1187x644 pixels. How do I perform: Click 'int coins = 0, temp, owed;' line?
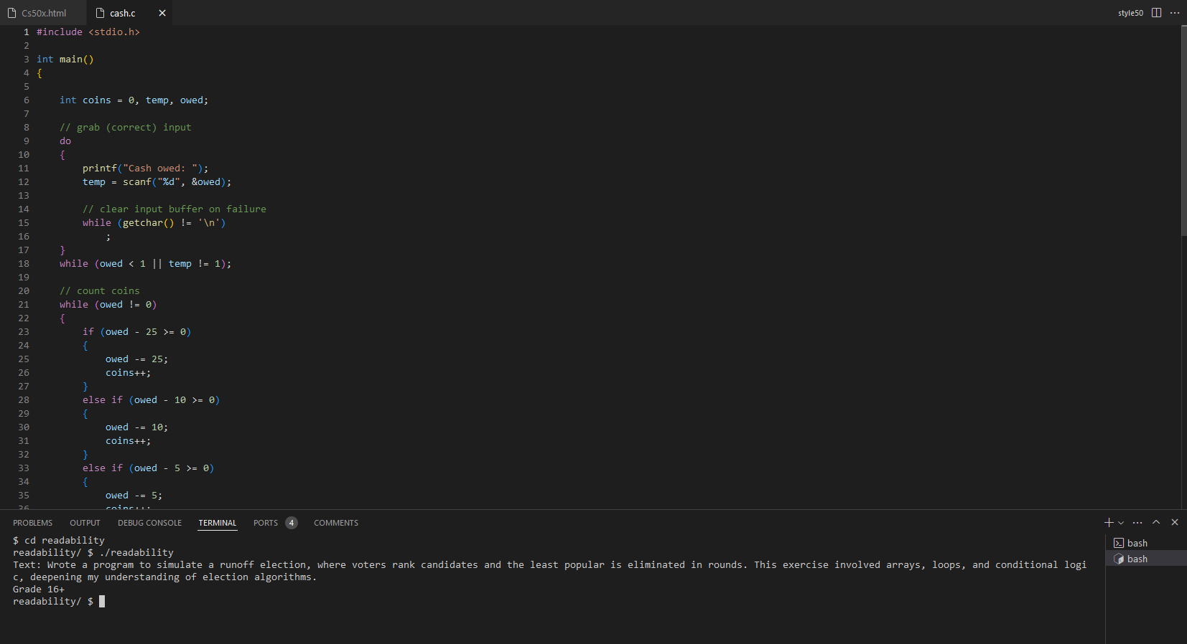(134, 100)
